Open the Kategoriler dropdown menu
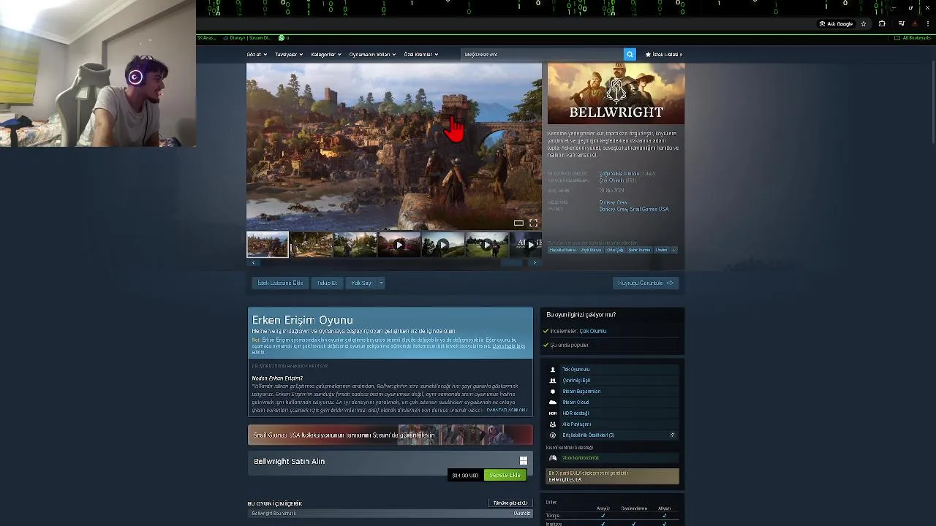The width and height of the screenshot is (936, 526). tap(325, 54)
